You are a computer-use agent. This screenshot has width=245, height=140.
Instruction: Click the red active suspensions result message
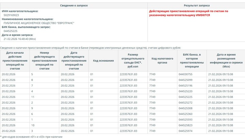(x=189, y=13)
